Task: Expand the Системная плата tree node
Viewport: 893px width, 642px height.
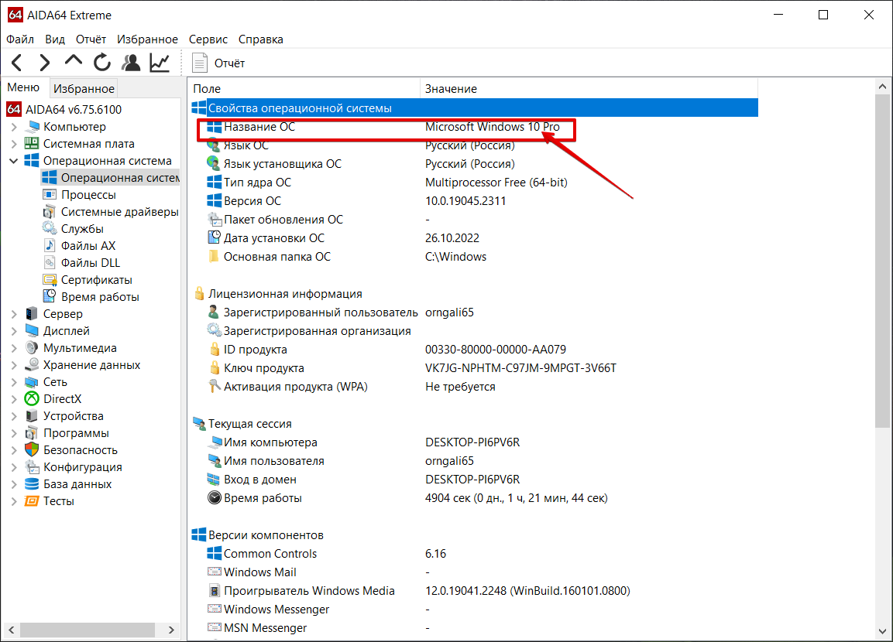Action: (14, 144)
